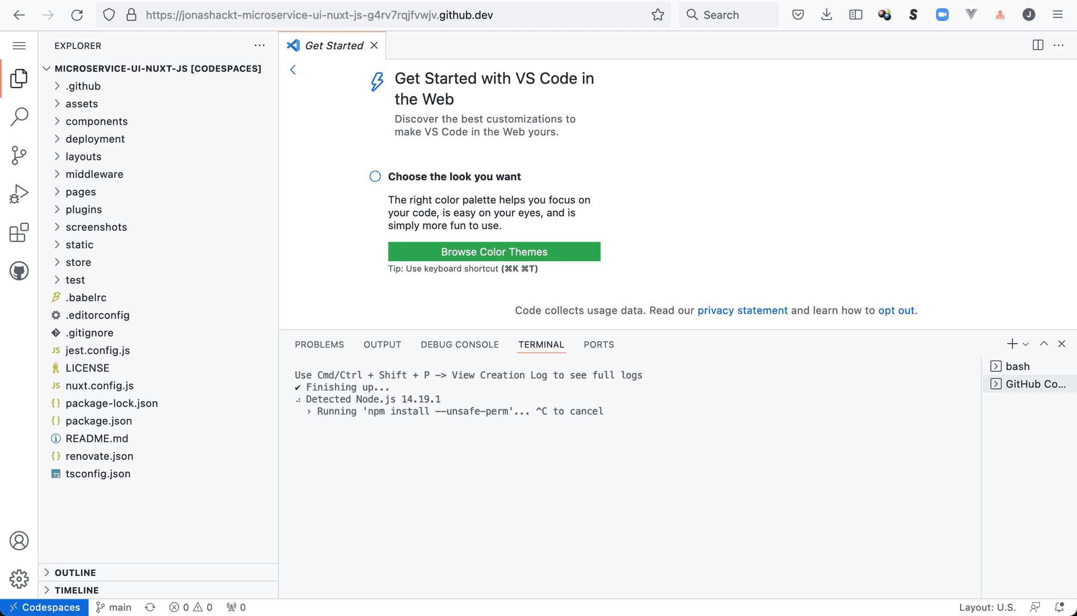This screenshot has height=616, width=1077.
Task: Switch to the PORTS tab
Action: pyautogui.click(x=598, y=344)
